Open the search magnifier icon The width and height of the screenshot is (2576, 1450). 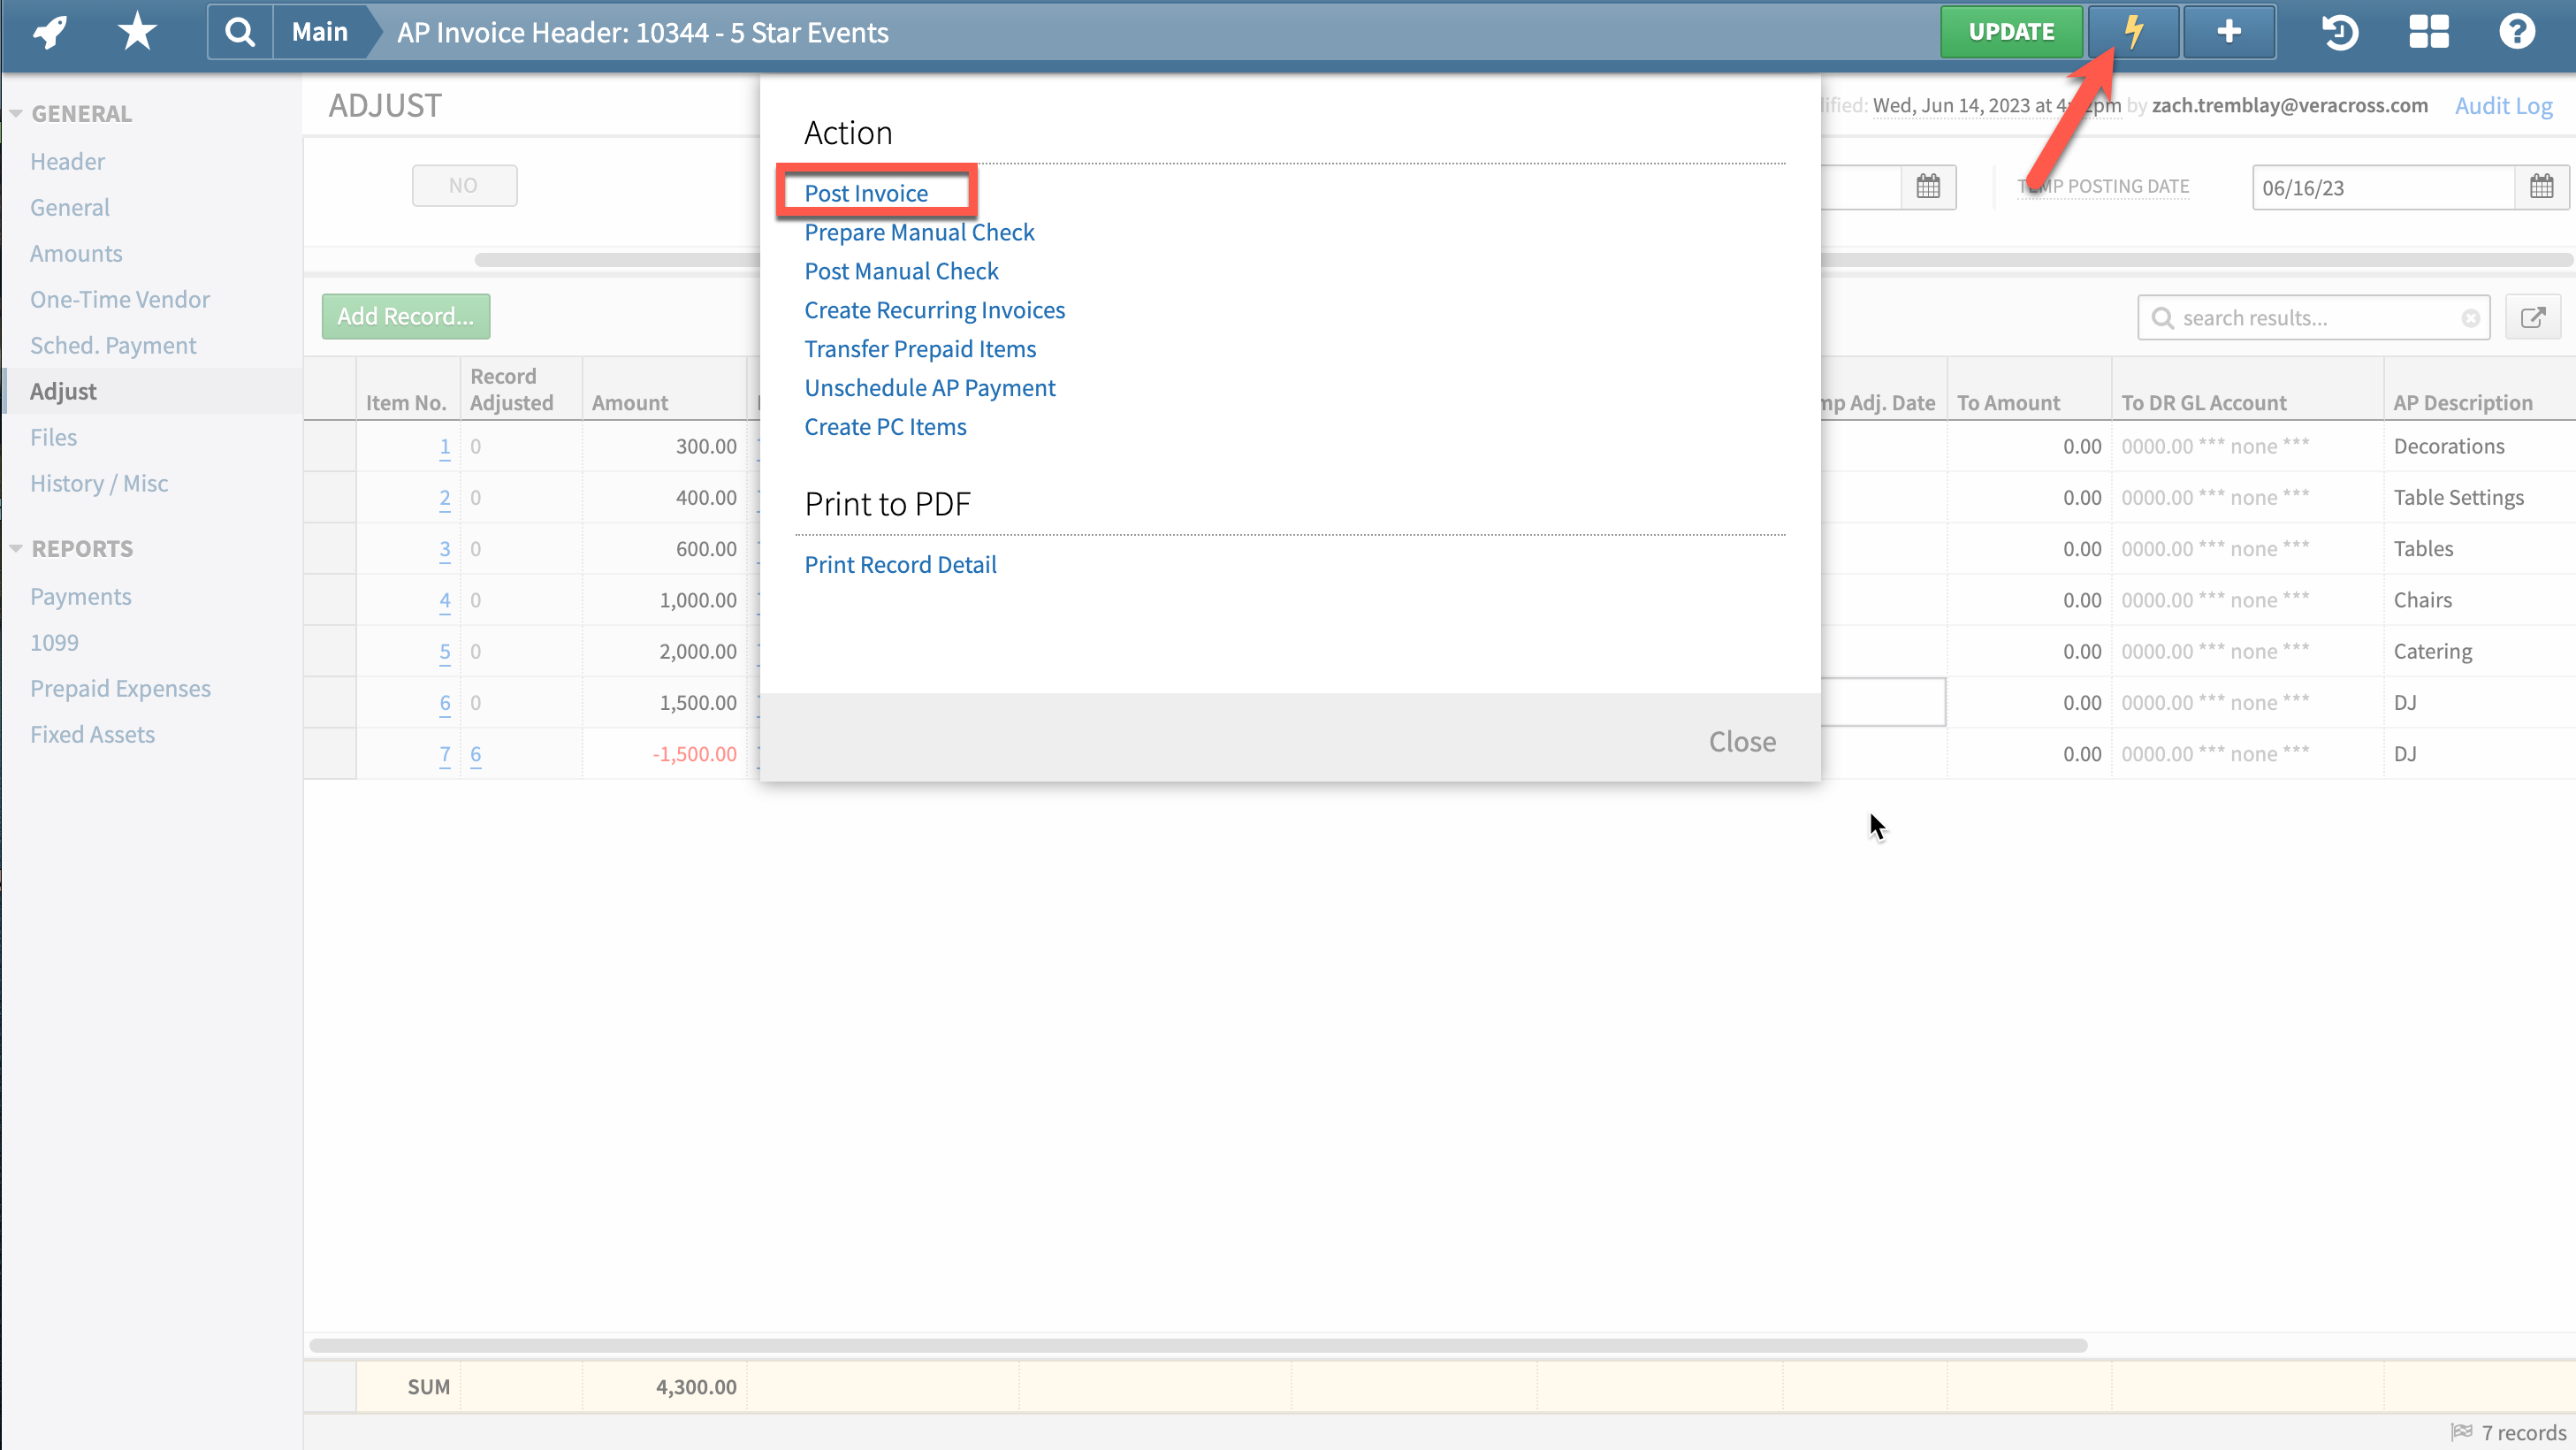click(x=239, y=31)
